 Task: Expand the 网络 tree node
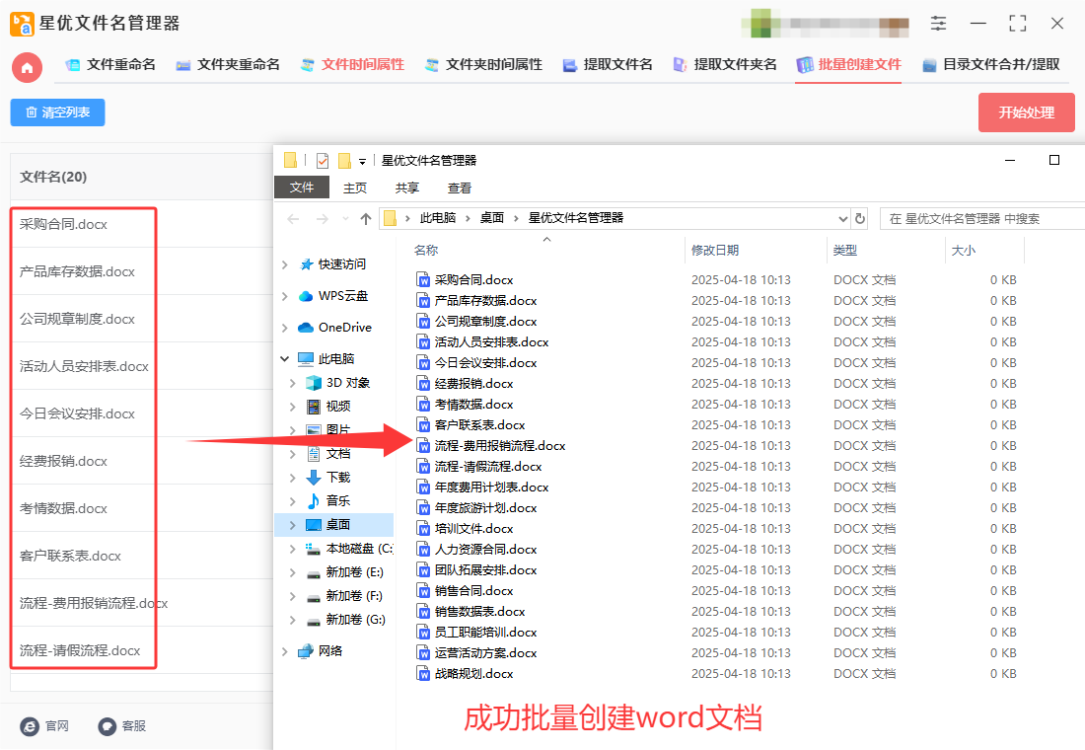[285, 651]
